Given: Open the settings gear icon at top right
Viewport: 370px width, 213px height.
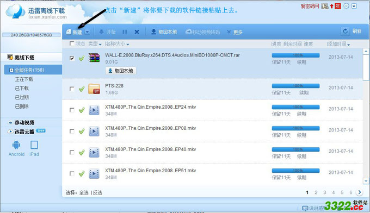Looking at the screenshot, I should click(x=346, y=6).
